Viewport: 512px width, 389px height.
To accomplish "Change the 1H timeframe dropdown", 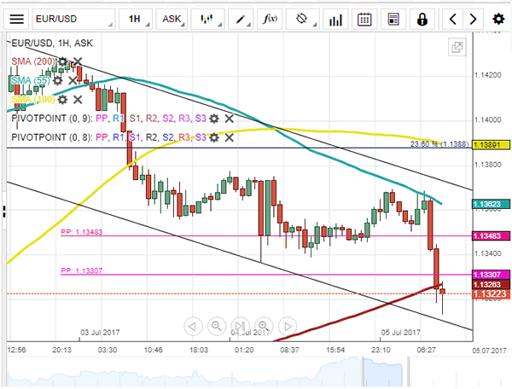I will pyautogui.click(x=136, y=20).
